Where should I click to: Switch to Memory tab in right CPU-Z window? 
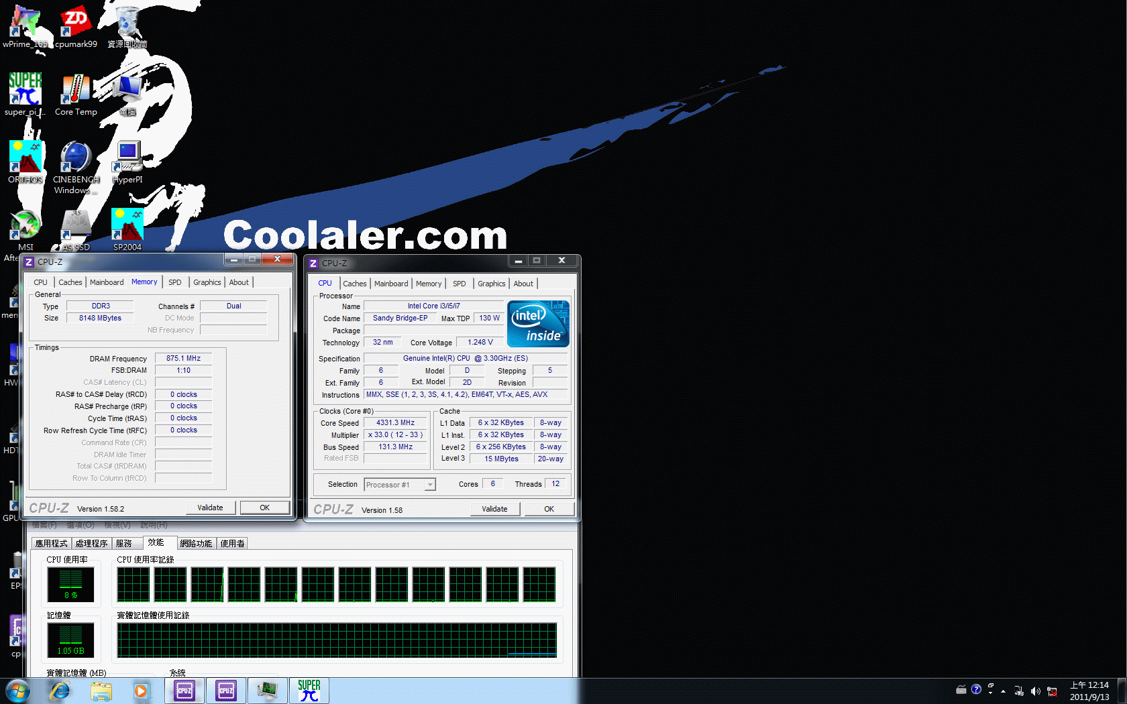pyautogui.click(x=429, y=284)
